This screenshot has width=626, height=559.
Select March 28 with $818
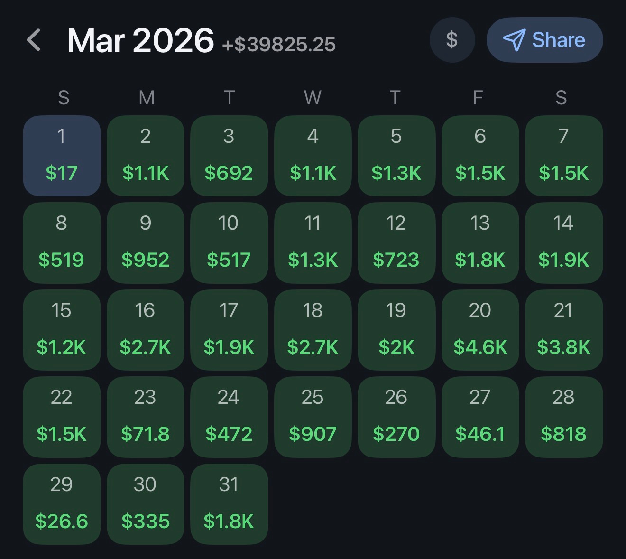pos(564,417)
